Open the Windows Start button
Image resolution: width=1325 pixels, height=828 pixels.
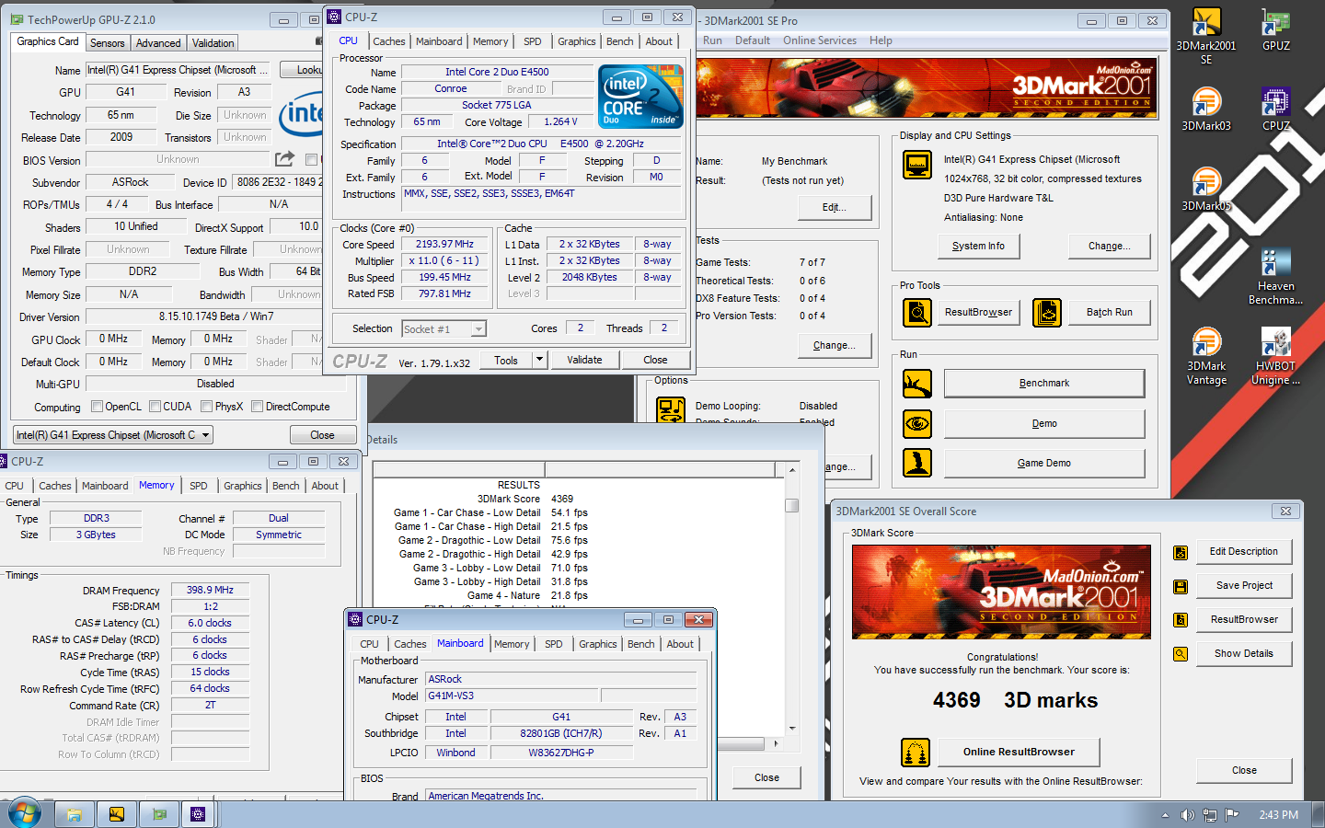point(24,813)
